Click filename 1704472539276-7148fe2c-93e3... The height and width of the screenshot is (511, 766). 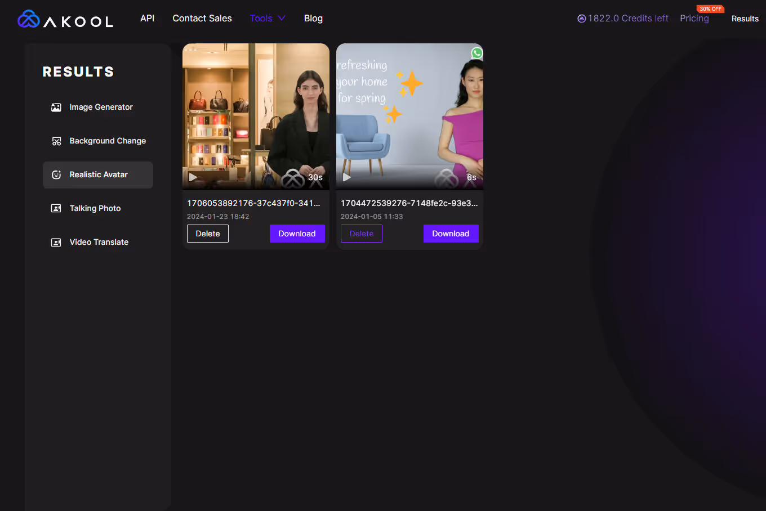pyautogui.click(x=409, y=203)
